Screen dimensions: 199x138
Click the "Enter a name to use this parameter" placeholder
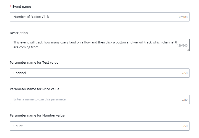(40, 99)
